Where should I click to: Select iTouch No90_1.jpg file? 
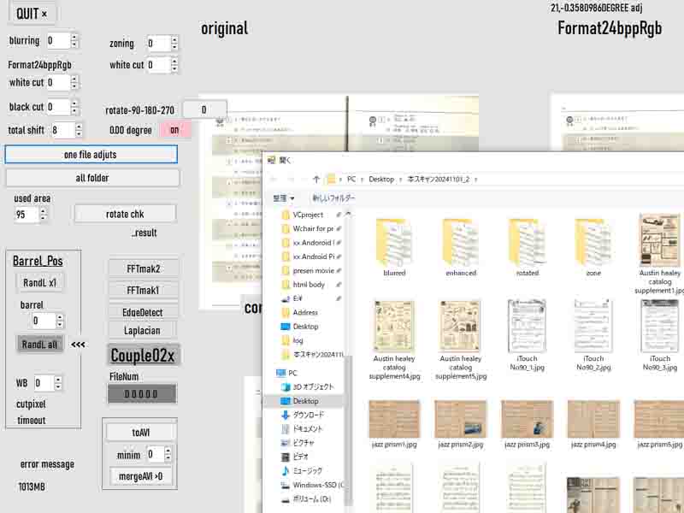click(x=528, y=326)
